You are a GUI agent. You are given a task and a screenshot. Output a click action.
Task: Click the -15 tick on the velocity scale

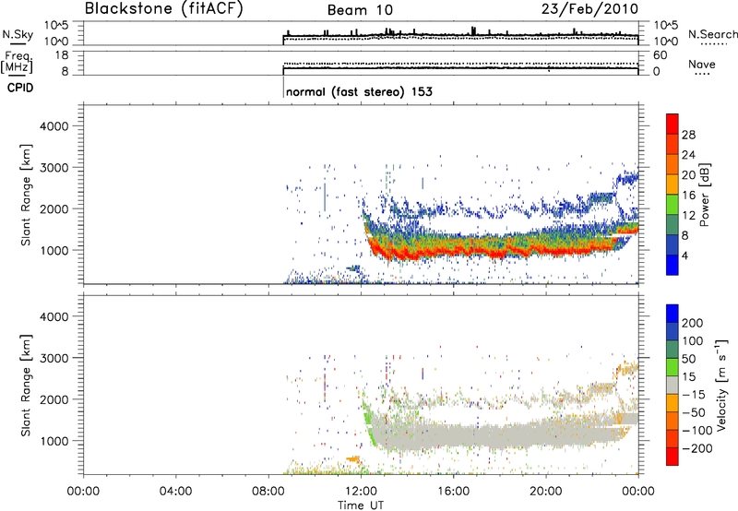(694, 395)
